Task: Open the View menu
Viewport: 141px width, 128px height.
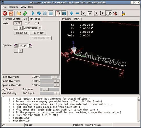Action: click(23, 7)
